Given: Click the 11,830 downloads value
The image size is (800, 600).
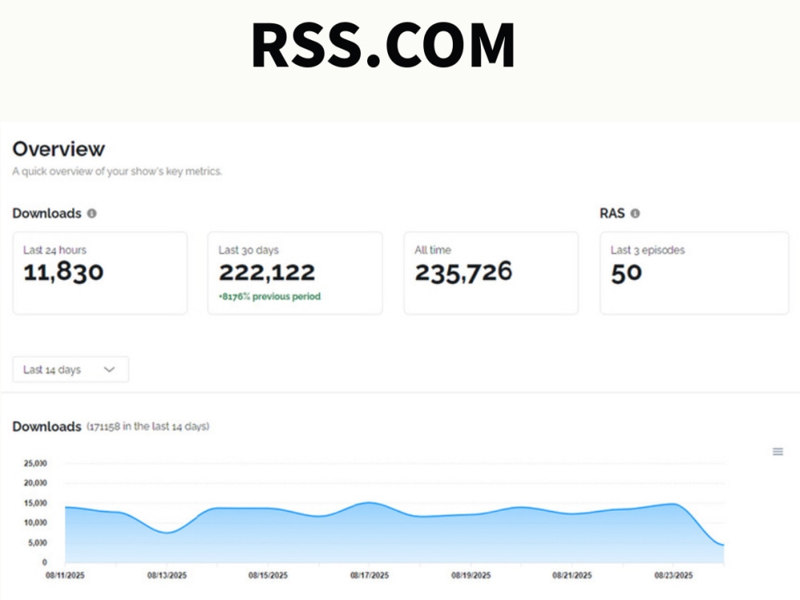Looking at the screenshot, I should tap(64, 271).
